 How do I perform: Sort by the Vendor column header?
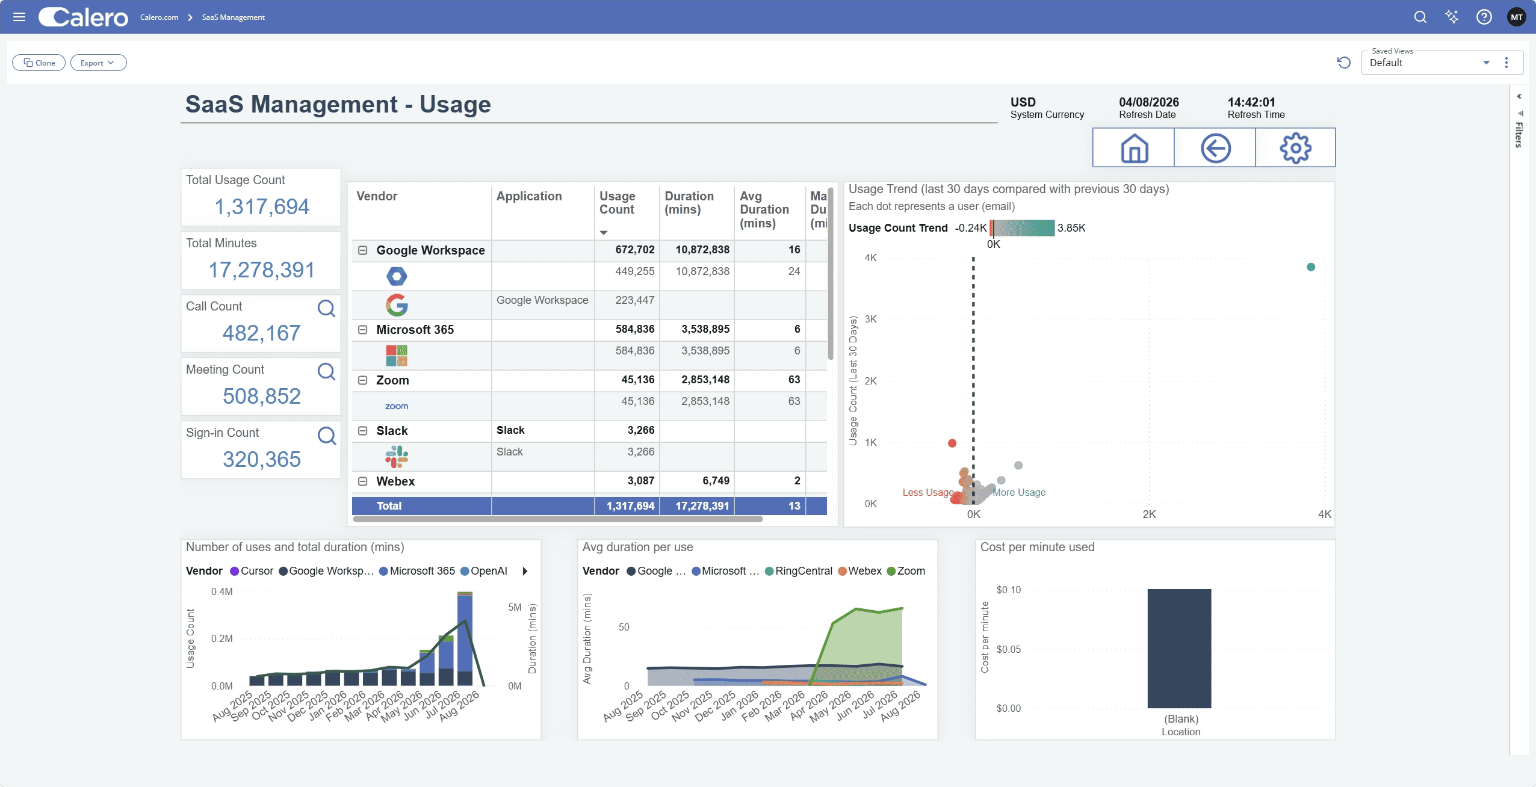click(x=377, y=196)
